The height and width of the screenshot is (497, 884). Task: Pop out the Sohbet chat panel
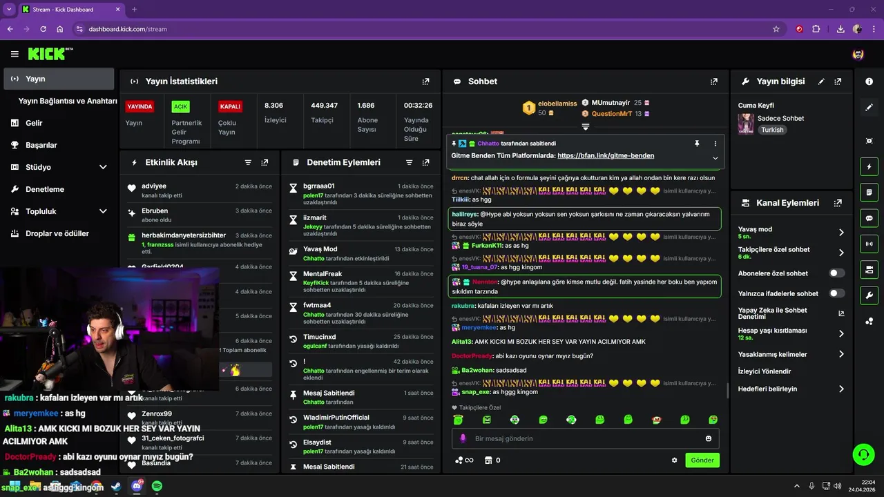coord(714,81)
